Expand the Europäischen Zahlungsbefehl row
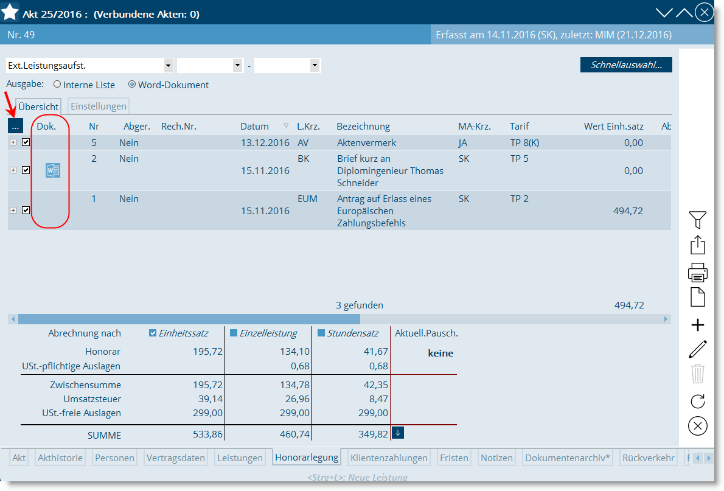This screenshot has width=724, height=491. click(x=13, y=211)
